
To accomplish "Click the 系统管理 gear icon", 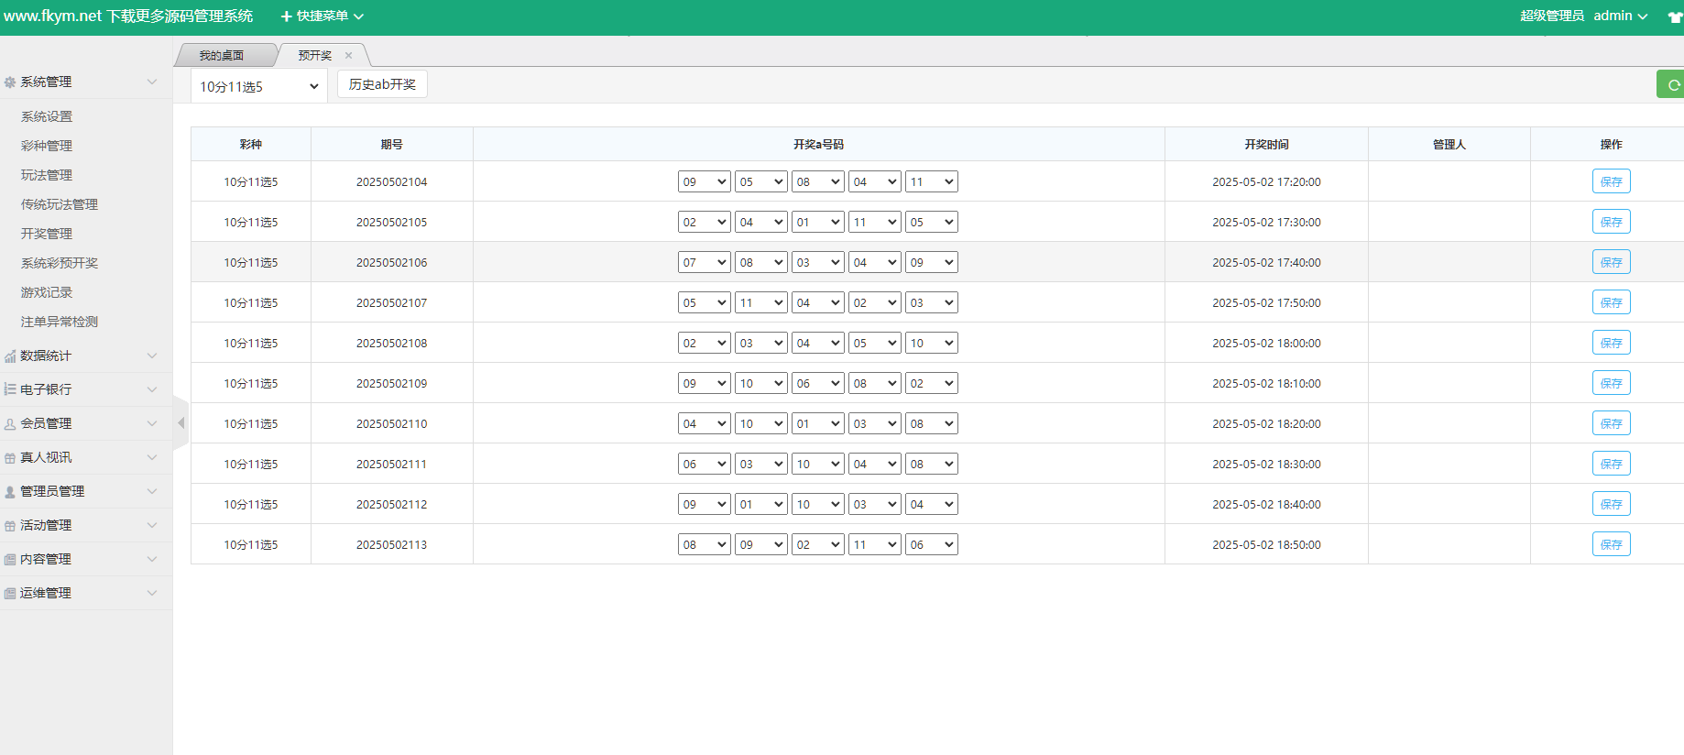I will tap(10, 82).
